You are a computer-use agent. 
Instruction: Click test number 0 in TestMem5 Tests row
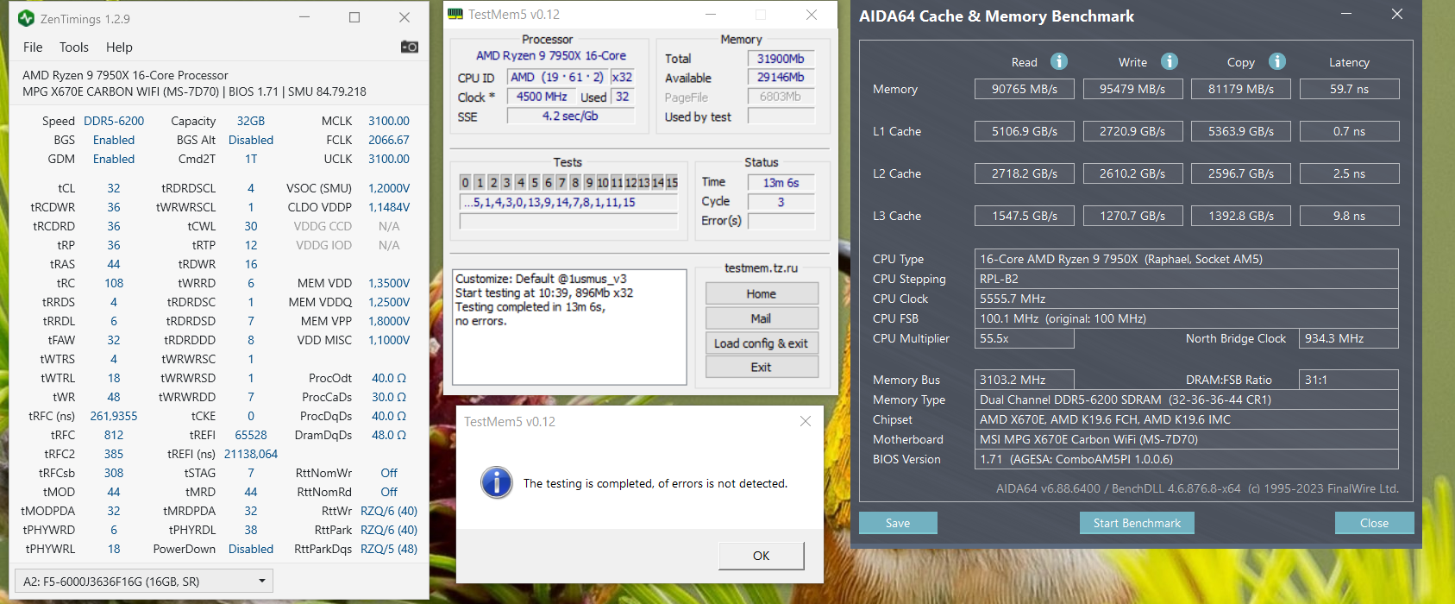(x=466, y=182)
